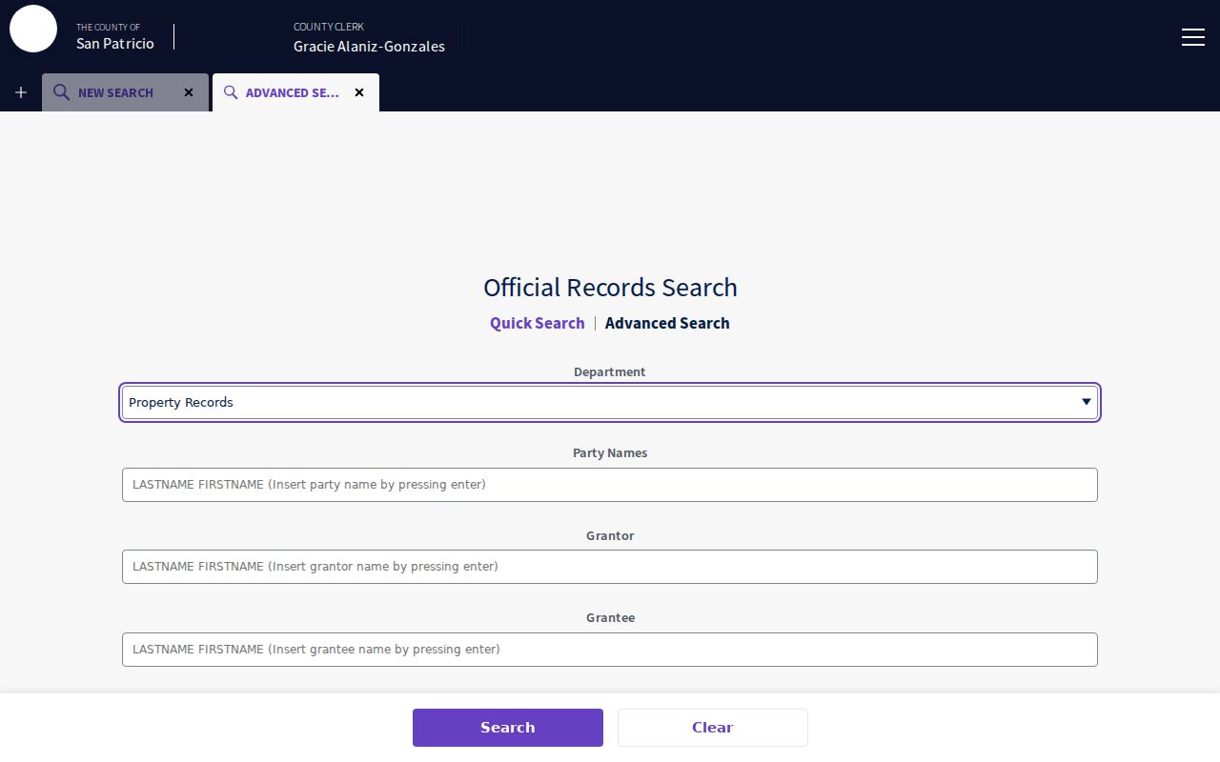
Task: Add a new tab with the plus icon
Action: (21, 92)
